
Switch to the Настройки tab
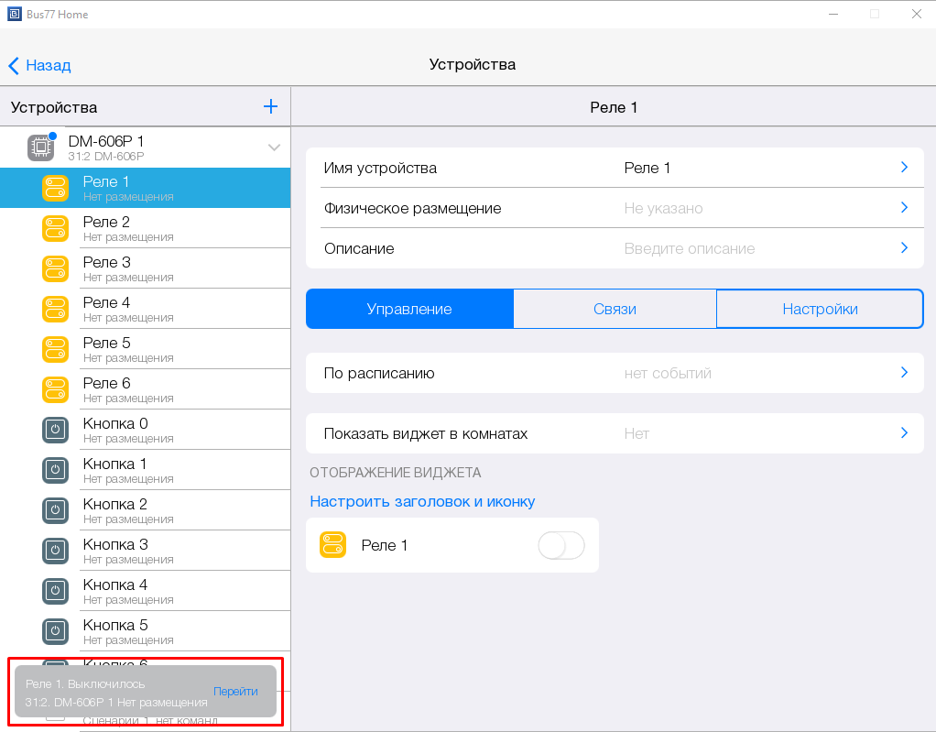click(x=820, y=309)
